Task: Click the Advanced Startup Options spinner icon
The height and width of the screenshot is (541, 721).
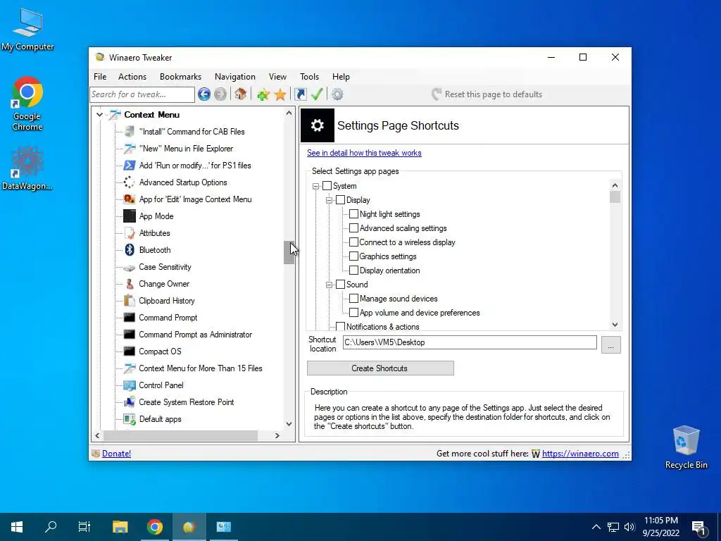Action: tap(130, 182)
